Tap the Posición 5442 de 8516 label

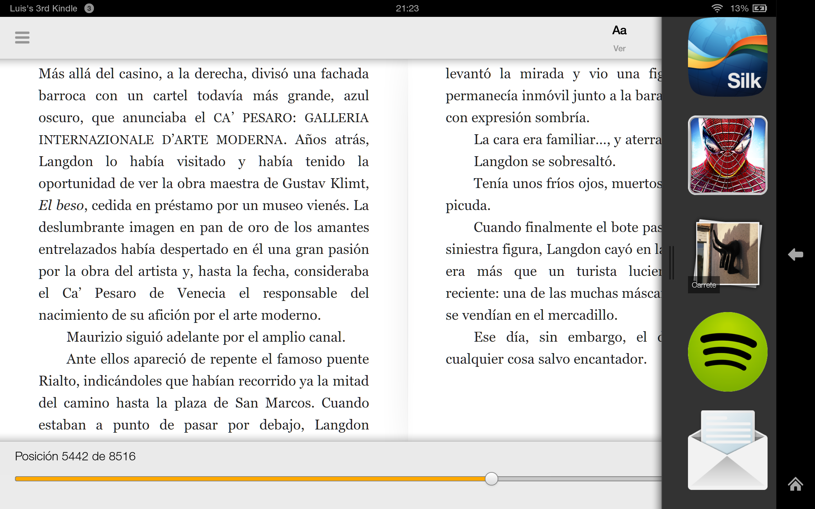pyautogui.click(x=75, y=456)
